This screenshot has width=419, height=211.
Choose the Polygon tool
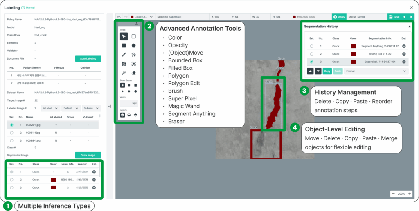click(134, 46)
